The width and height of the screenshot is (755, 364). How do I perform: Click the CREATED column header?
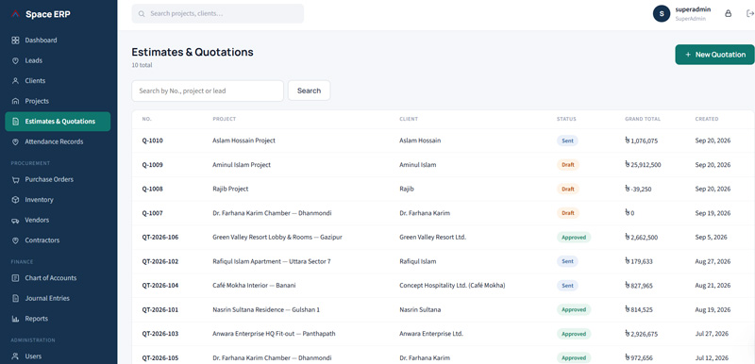[706, 119]
